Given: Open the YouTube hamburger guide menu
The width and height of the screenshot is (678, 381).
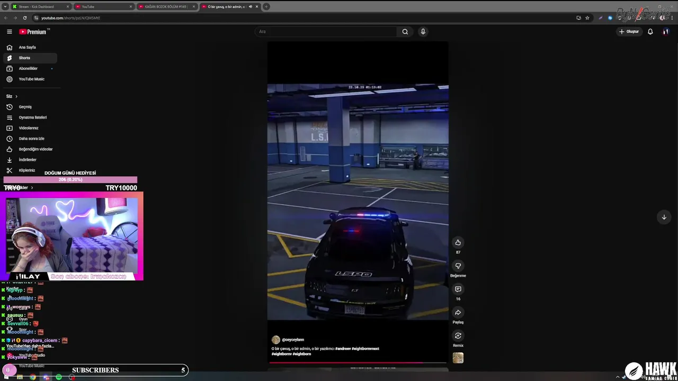Looking at the screenshot, I should [9, 32].
